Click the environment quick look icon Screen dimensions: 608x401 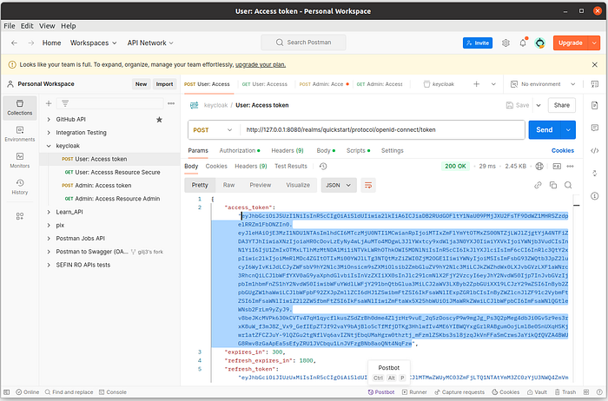click(x=594, y=84)
